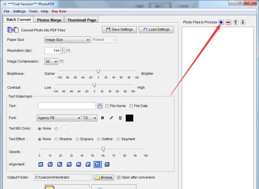The width and height of the screenshot is (259, 189).
Task: Toggle underline watermark font
Action: pos(120,118)
